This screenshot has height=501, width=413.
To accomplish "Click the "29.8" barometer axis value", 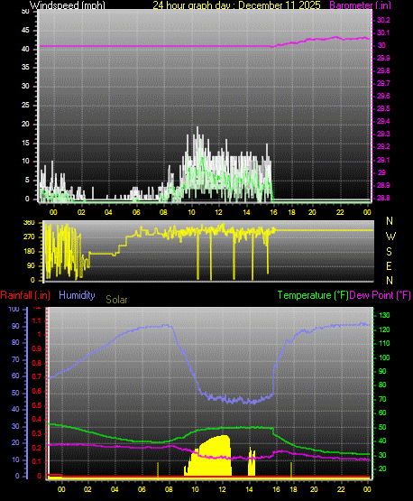I will (383, 70).
